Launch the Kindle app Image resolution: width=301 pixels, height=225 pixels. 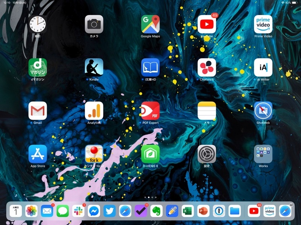pyautogui.click(x=94, y=67)
